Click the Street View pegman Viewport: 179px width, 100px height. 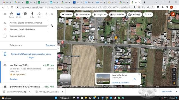pos(174,83)
